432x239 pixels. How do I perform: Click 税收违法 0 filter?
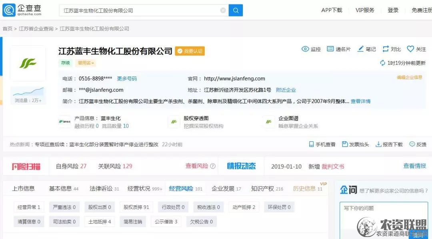[x=208, y=207]
